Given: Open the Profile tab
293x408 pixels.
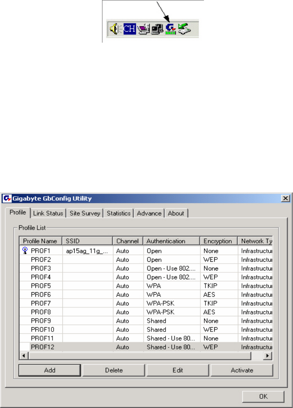Looking at the screenshot, I should [18, 212].
